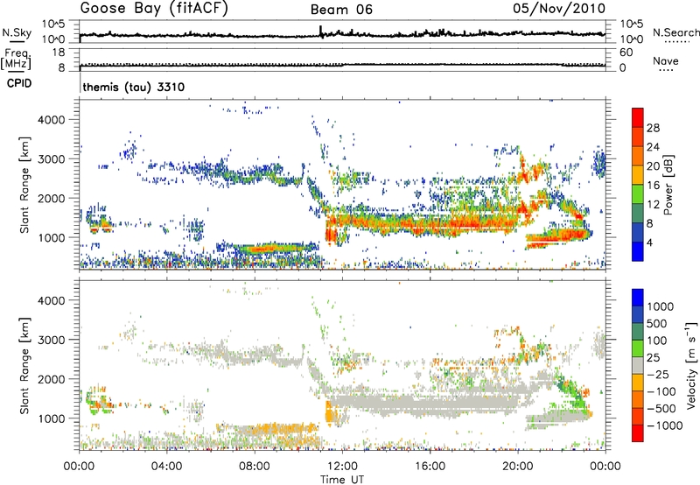Select the bright blue bottom Power colorbar segment
The image size is (700, 485).
[x=638, y=252]
